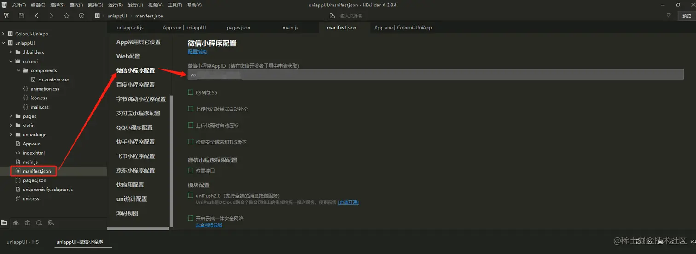Click the refresh sync panel icon
Image resolution: width=696 pixels, height=254 pixels.
39,223
